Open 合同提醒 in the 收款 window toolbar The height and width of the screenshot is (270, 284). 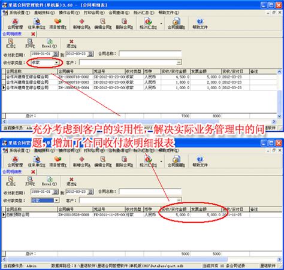pyautogui.click(x=176, y=23)
